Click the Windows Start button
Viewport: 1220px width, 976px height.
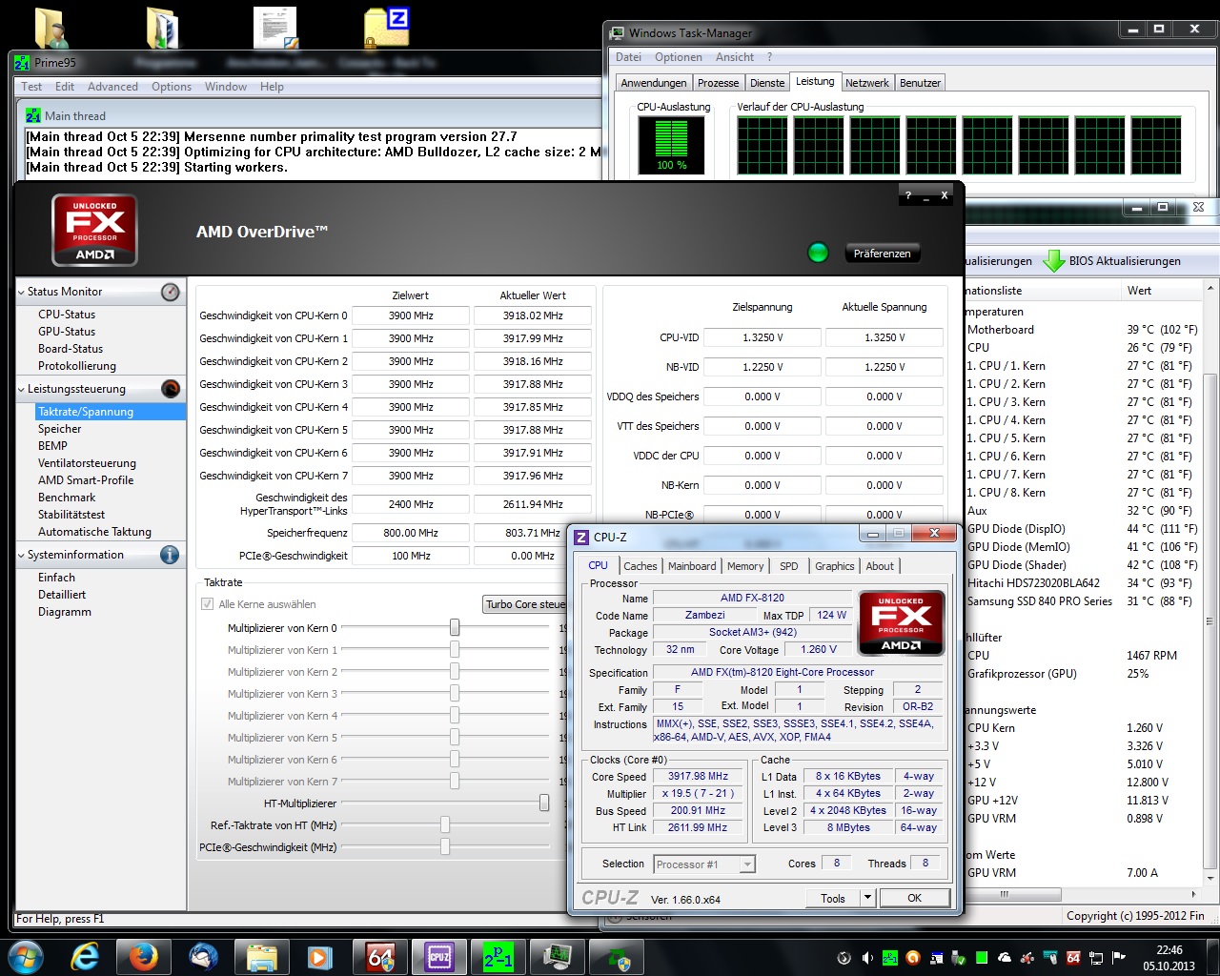tap(26, 957)
